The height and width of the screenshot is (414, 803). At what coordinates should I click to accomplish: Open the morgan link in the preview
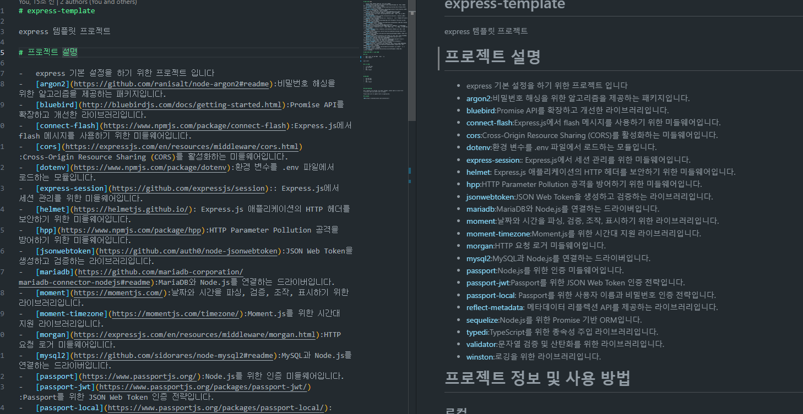(480, 245)
